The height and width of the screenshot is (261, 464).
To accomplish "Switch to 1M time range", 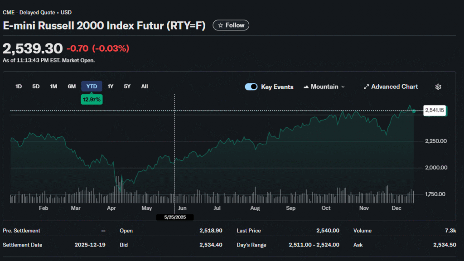I will (x=53, y=87).
